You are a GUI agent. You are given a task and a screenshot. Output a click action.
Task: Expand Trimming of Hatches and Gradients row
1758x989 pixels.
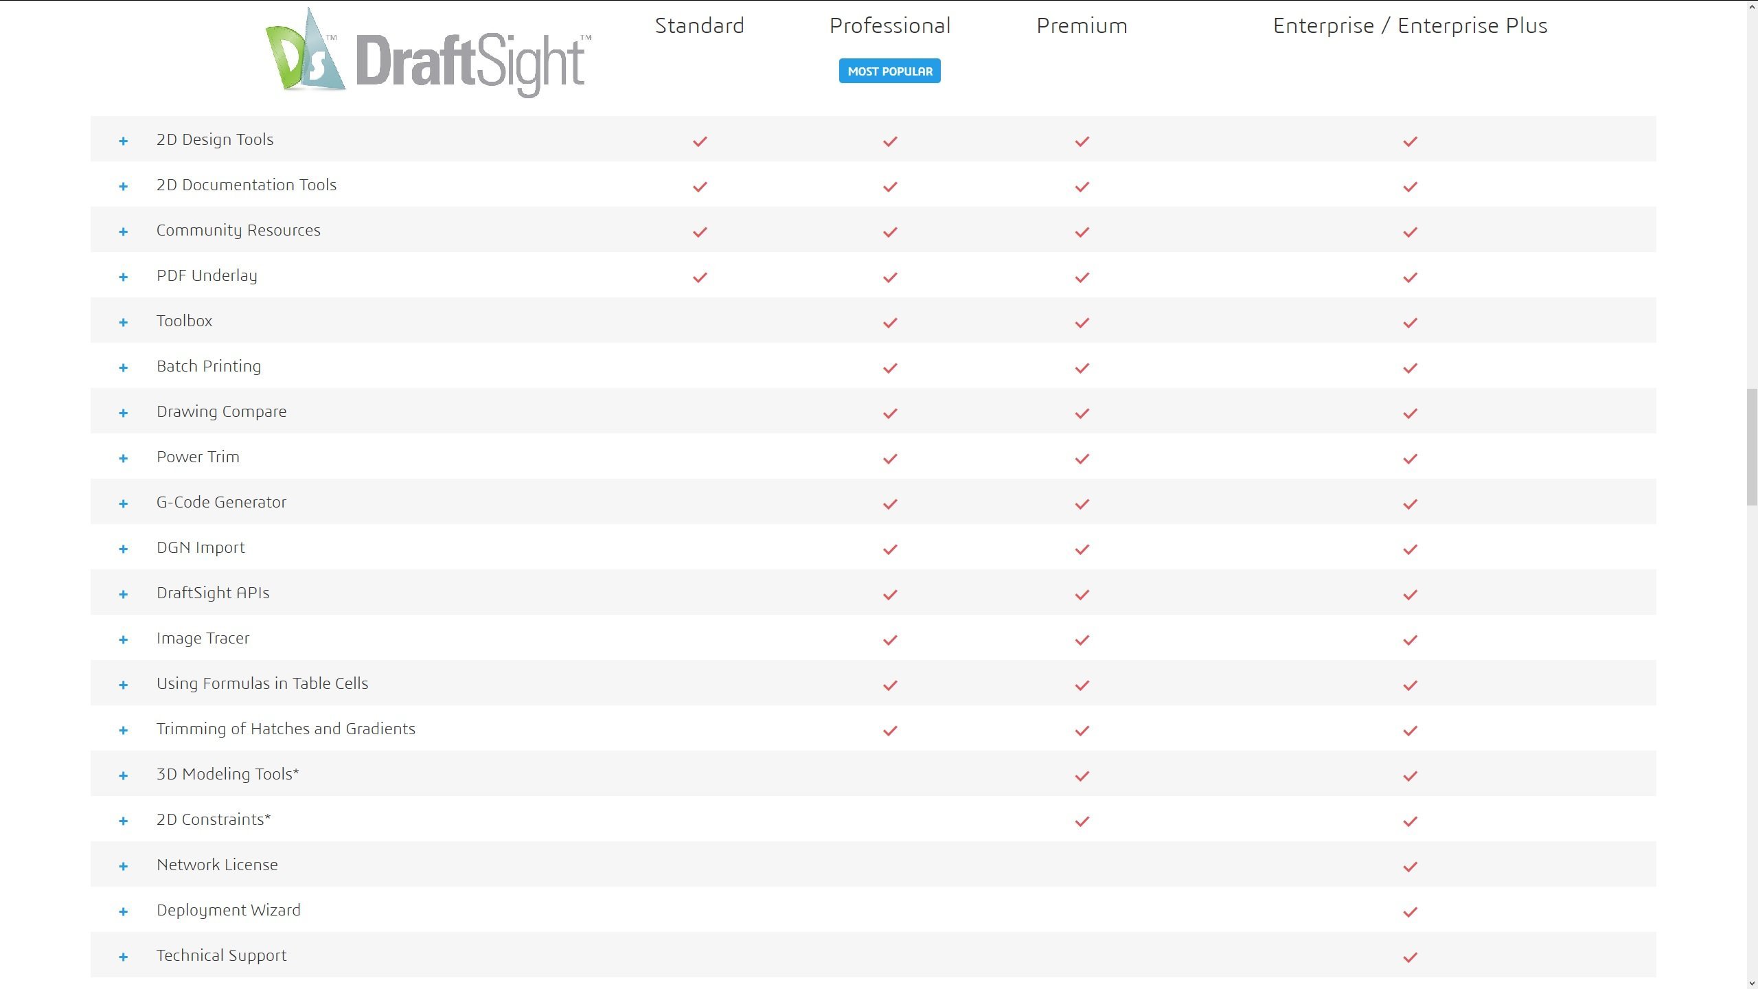point(123,731)
